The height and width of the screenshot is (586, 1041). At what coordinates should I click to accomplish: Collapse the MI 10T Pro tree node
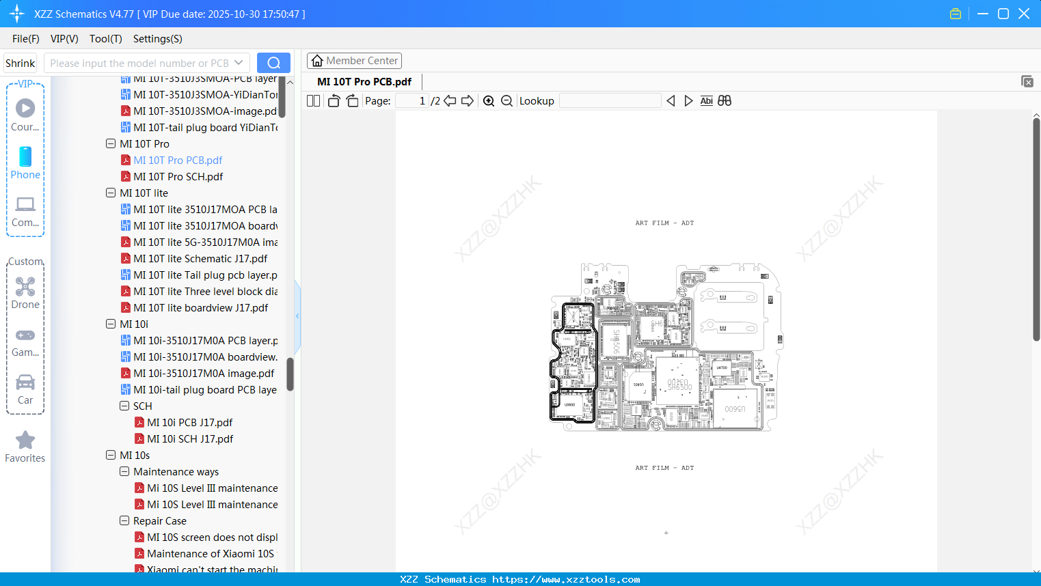111,143
